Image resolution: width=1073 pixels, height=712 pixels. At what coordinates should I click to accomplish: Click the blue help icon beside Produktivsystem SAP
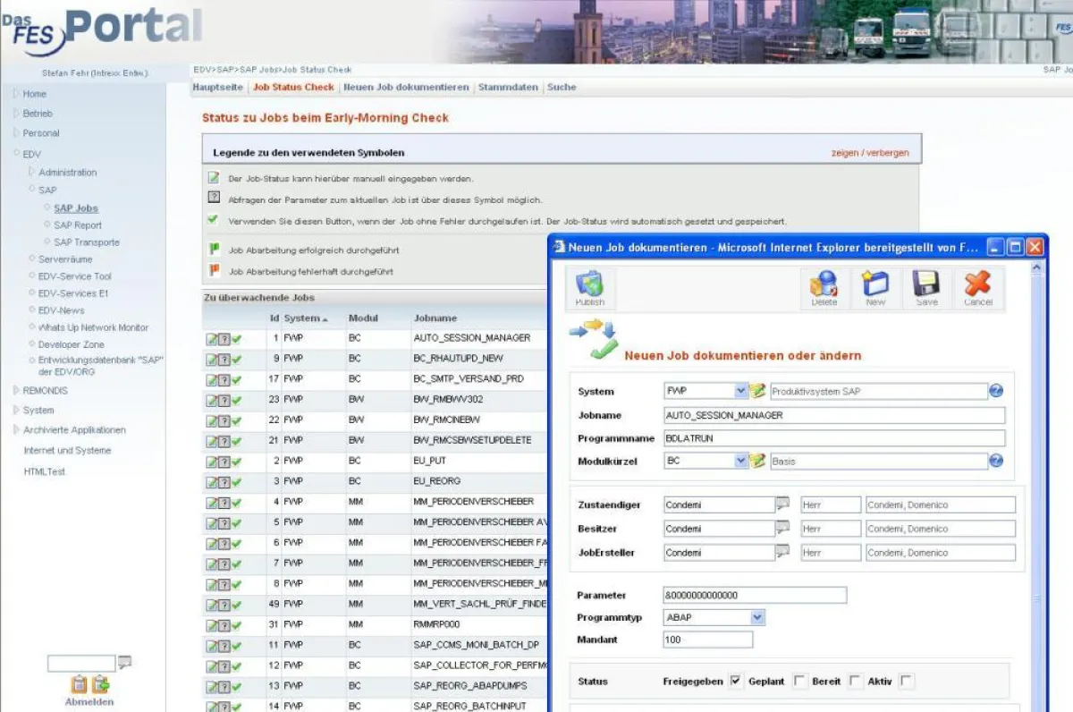tap(996, 391)
